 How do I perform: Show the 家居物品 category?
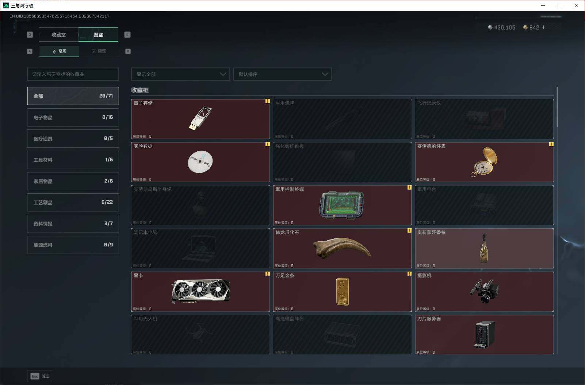pos(73,181)
